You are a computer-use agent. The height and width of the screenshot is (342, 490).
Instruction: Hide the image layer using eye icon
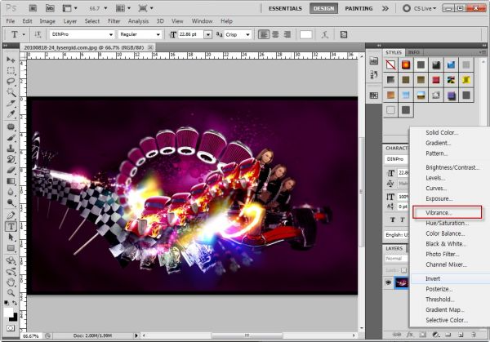coord(389,282)
